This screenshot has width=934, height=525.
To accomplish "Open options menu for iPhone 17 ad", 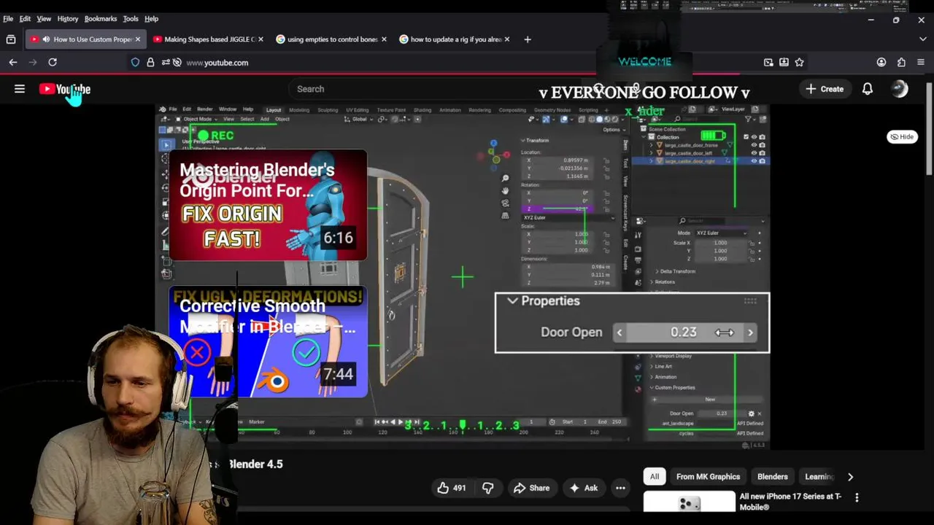I will click(x=857, y=497).
